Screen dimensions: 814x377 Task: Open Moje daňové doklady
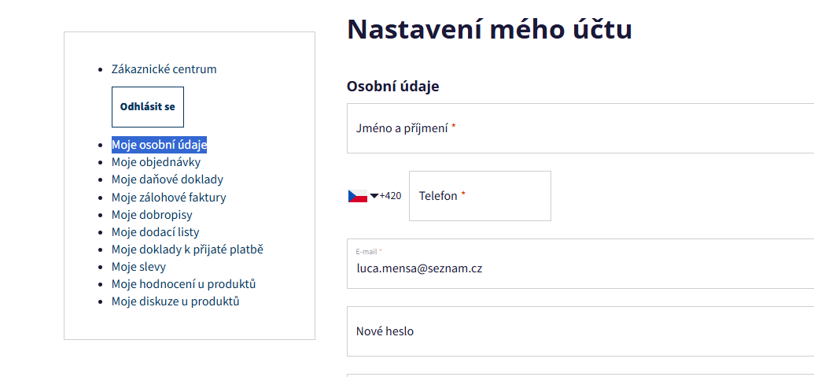click(168, 179)
